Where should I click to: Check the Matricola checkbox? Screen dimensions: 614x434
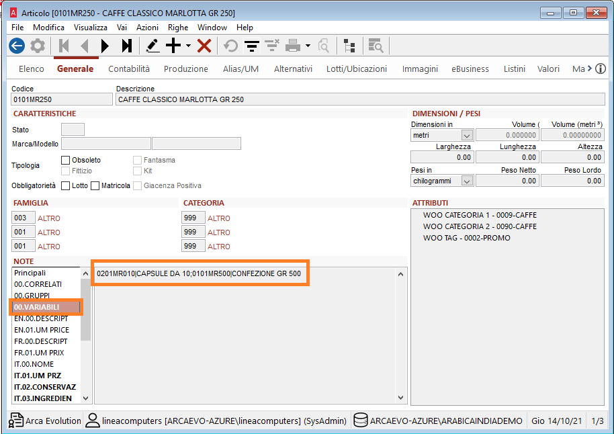click(x=95, y=185)
